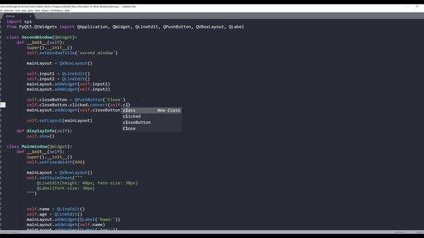Screen dimensions: 424x238
Task: Click the closeButton.clicked.connect line
Action: tap(78, 104)
